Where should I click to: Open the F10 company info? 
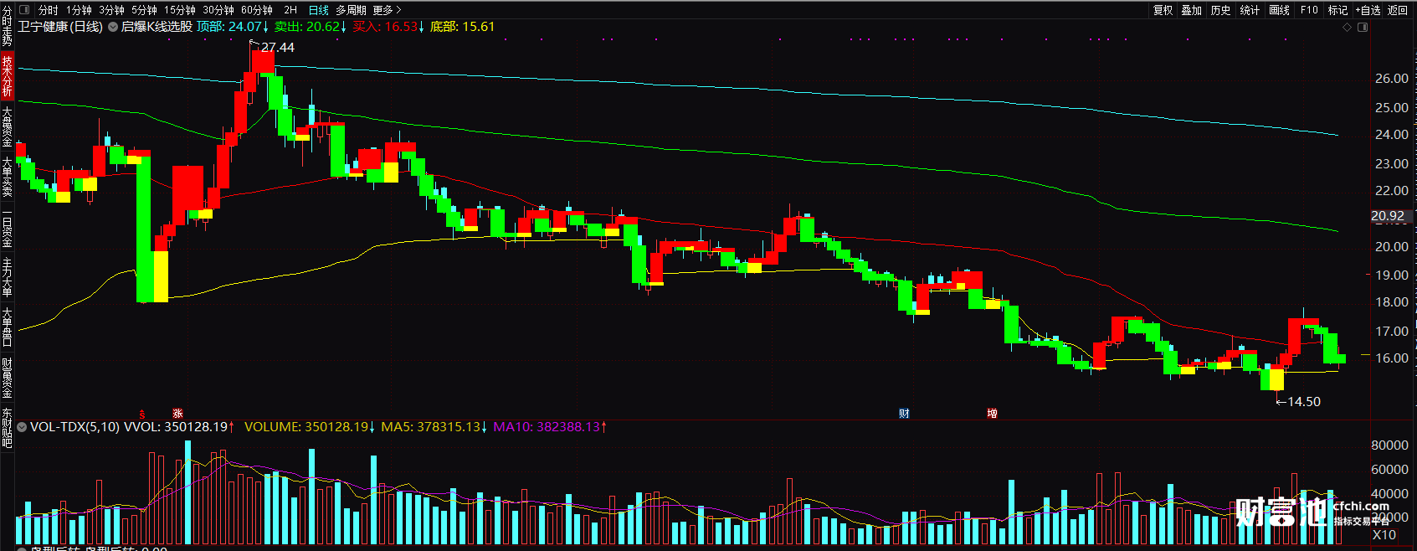point(1309,10)
